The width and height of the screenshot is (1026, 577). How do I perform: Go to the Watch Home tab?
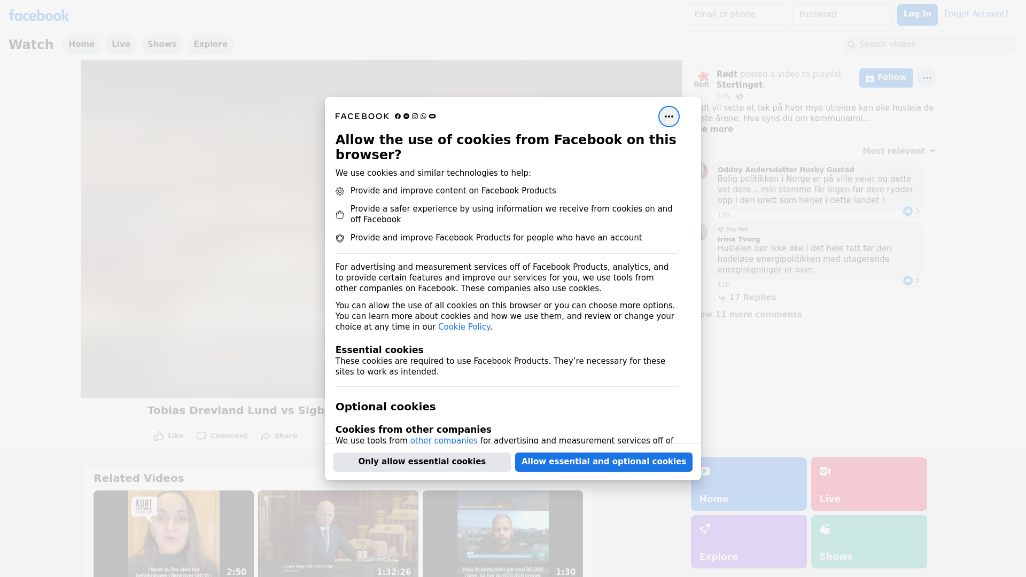81,45
